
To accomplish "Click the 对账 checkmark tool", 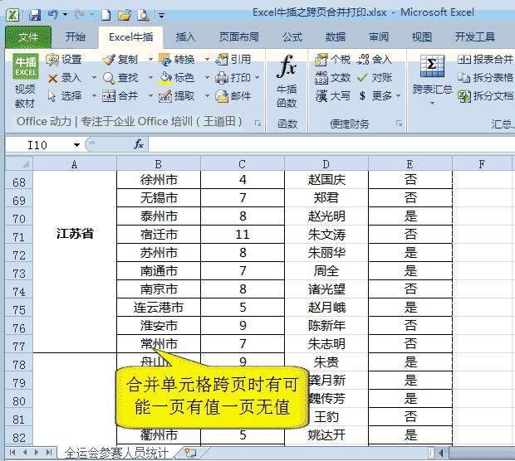I will click(x=375, y=78).
